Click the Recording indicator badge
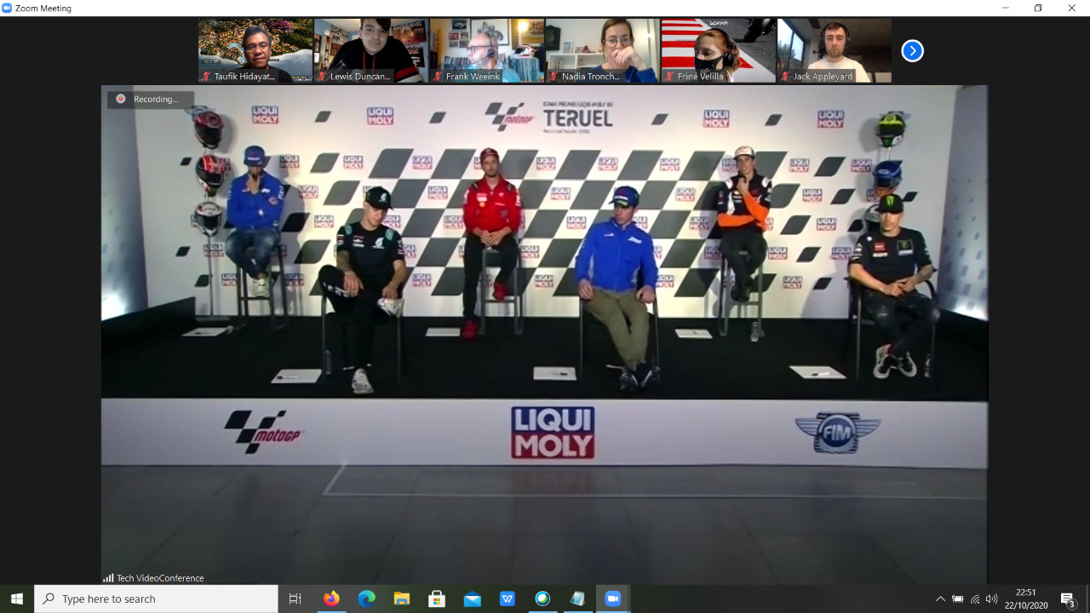The image size is (1090, 613). coord(151,99)
